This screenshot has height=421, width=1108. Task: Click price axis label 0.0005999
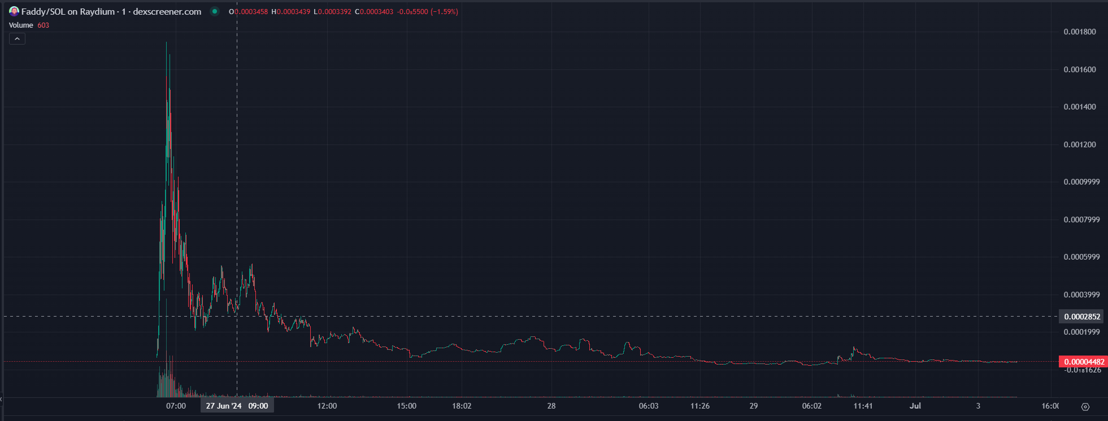1081,257
